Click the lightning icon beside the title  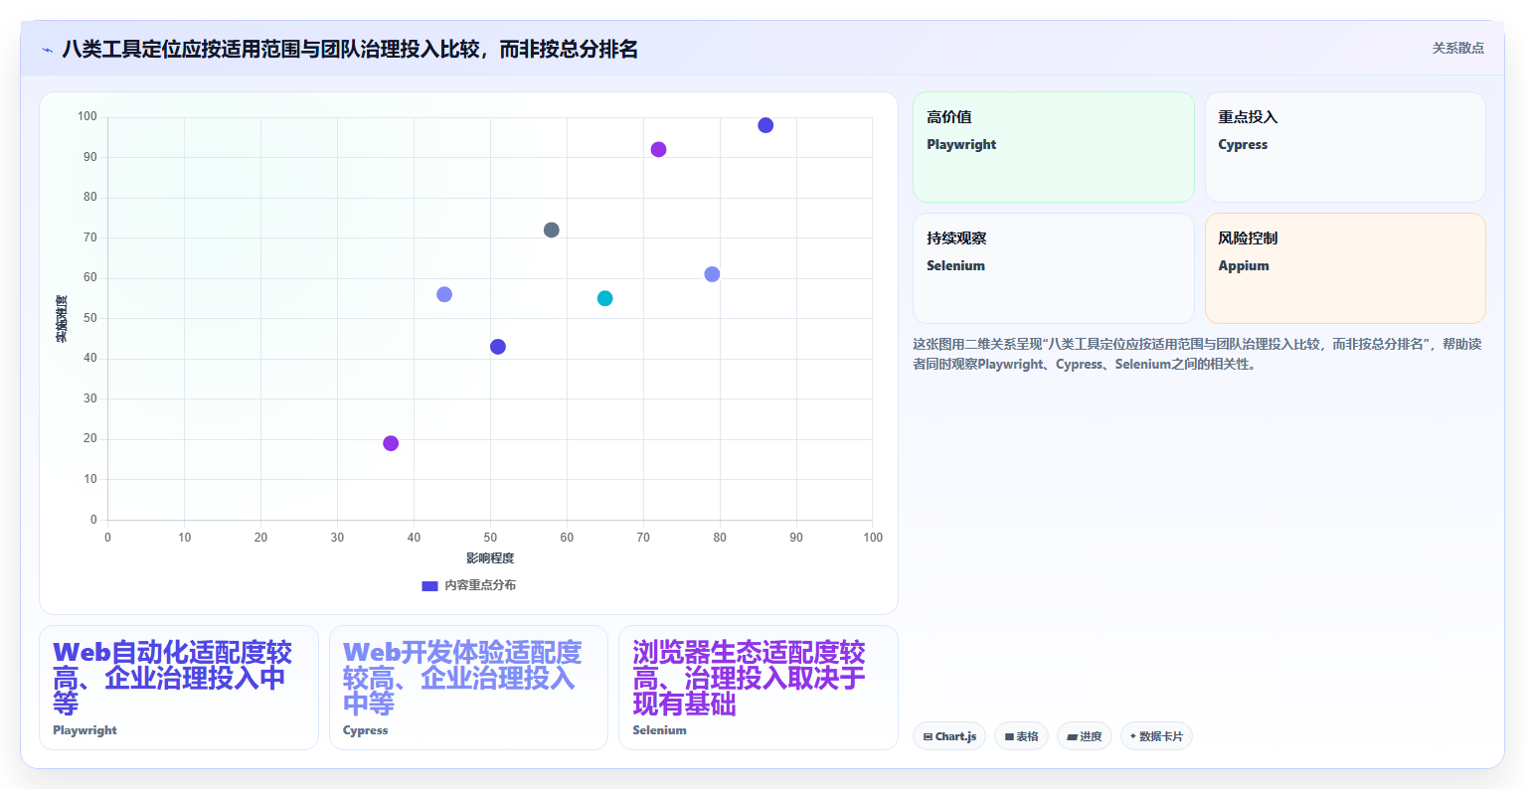(47, 50)
